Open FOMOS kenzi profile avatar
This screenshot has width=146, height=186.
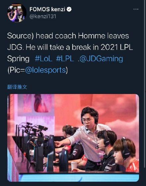click(17, 13)
